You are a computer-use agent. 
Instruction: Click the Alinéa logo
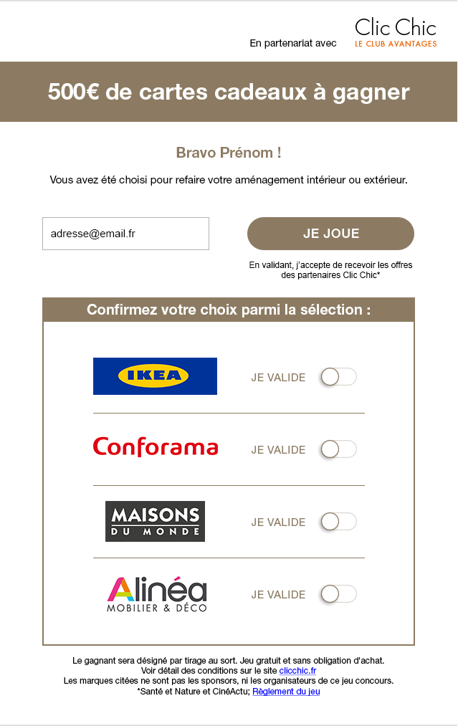click(x=157, y=594)
